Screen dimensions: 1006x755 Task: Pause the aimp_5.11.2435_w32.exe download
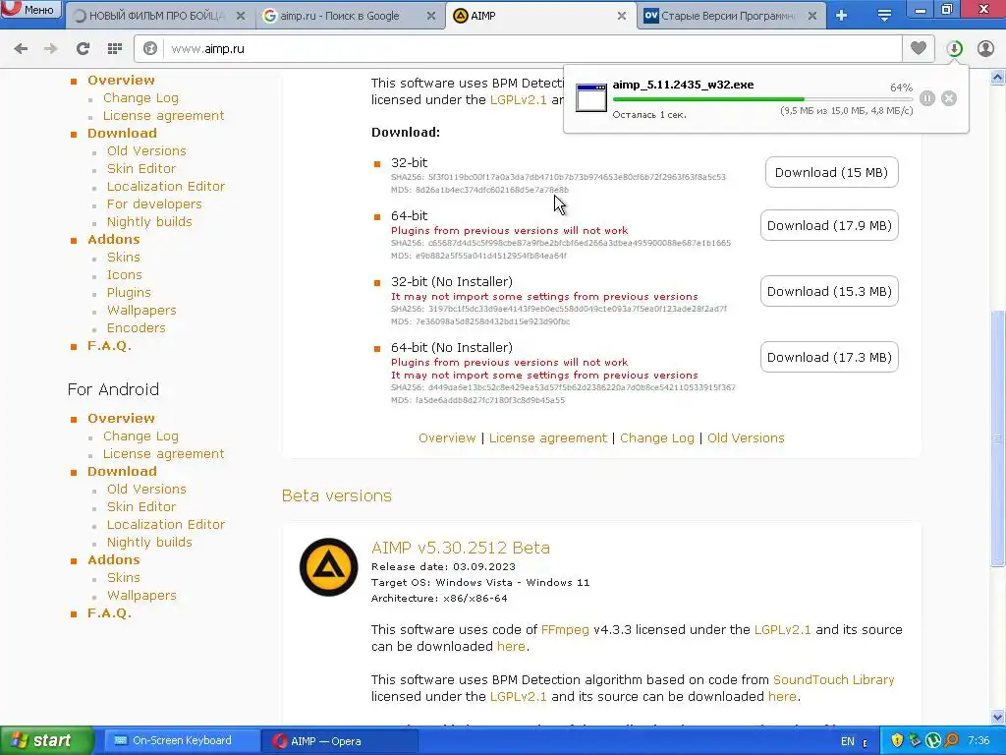[927, 98]
